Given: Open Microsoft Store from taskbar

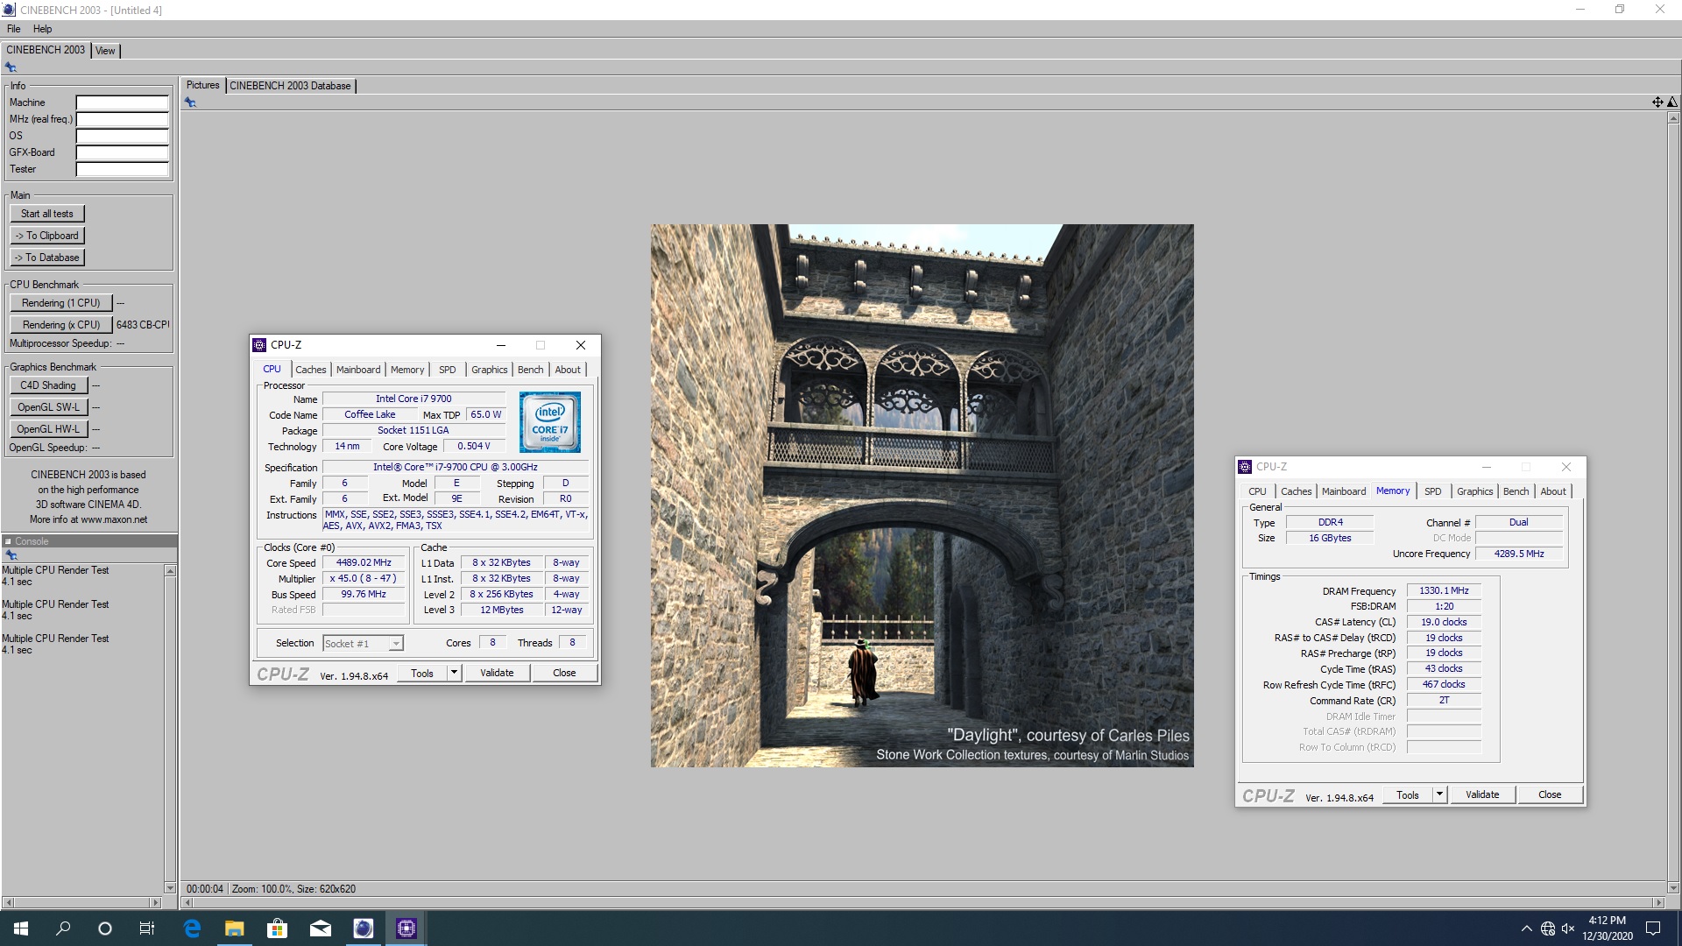Looking at the screenshot, I should 278,928.
